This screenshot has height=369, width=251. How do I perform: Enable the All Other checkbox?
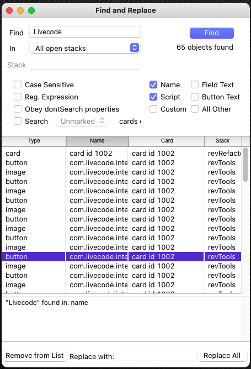195,109
